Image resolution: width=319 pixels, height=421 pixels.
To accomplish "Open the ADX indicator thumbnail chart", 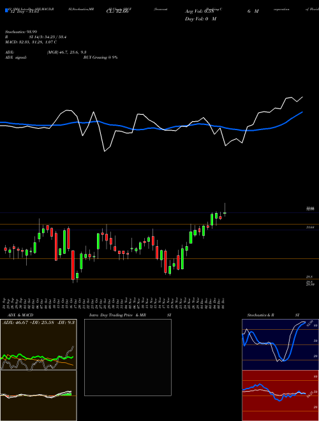I will [x=38, y=344].
